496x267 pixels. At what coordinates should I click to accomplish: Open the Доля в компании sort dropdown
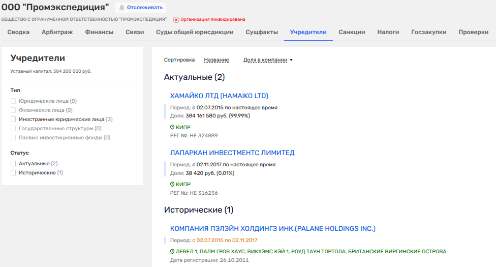[268, 60]
